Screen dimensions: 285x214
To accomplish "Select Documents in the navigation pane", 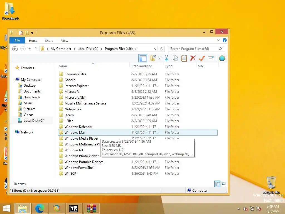I will point(32,91).
